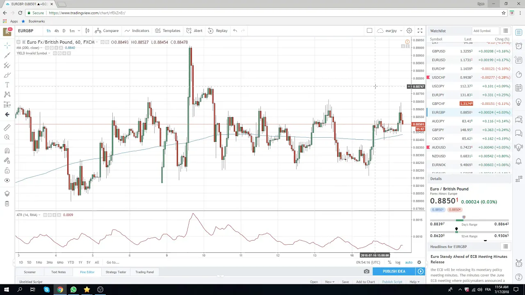
Task: Click the back arrow in left toolbar
Action: coord(7,114)
